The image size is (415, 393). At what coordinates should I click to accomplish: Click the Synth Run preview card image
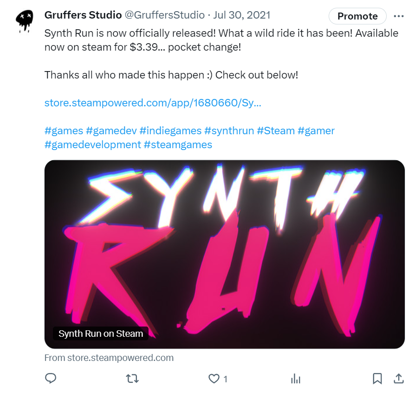click(x=225, y=254)
